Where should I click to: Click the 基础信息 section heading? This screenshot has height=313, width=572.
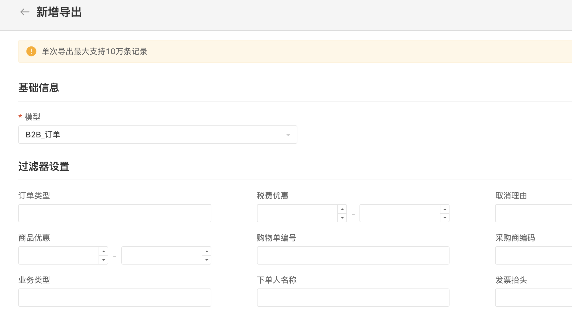39,88
